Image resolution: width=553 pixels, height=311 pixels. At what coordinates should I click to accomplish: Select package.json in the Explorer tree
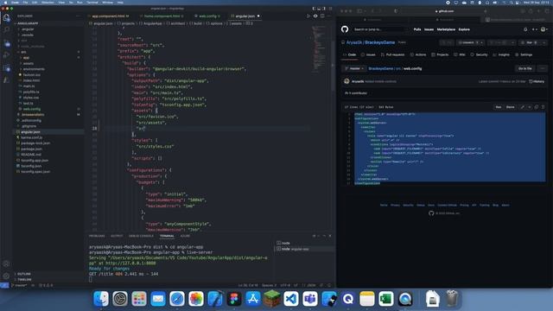tap(31, 149)
